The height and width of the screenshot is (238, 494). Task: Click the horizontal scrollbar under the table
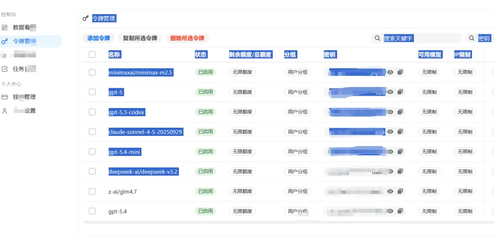[288, 222]
